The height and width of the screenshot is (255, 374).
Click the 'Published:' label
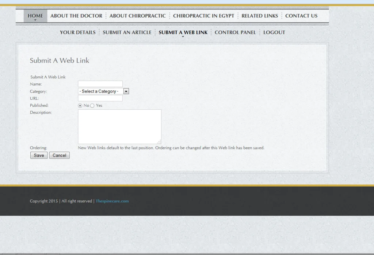pyautogui.click(x=39, y=105)
